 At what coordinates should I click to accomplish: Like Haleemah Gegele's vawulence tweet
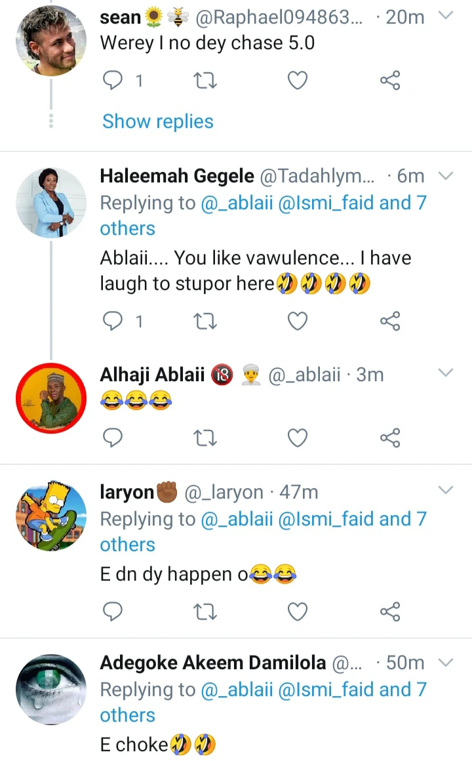298,321
